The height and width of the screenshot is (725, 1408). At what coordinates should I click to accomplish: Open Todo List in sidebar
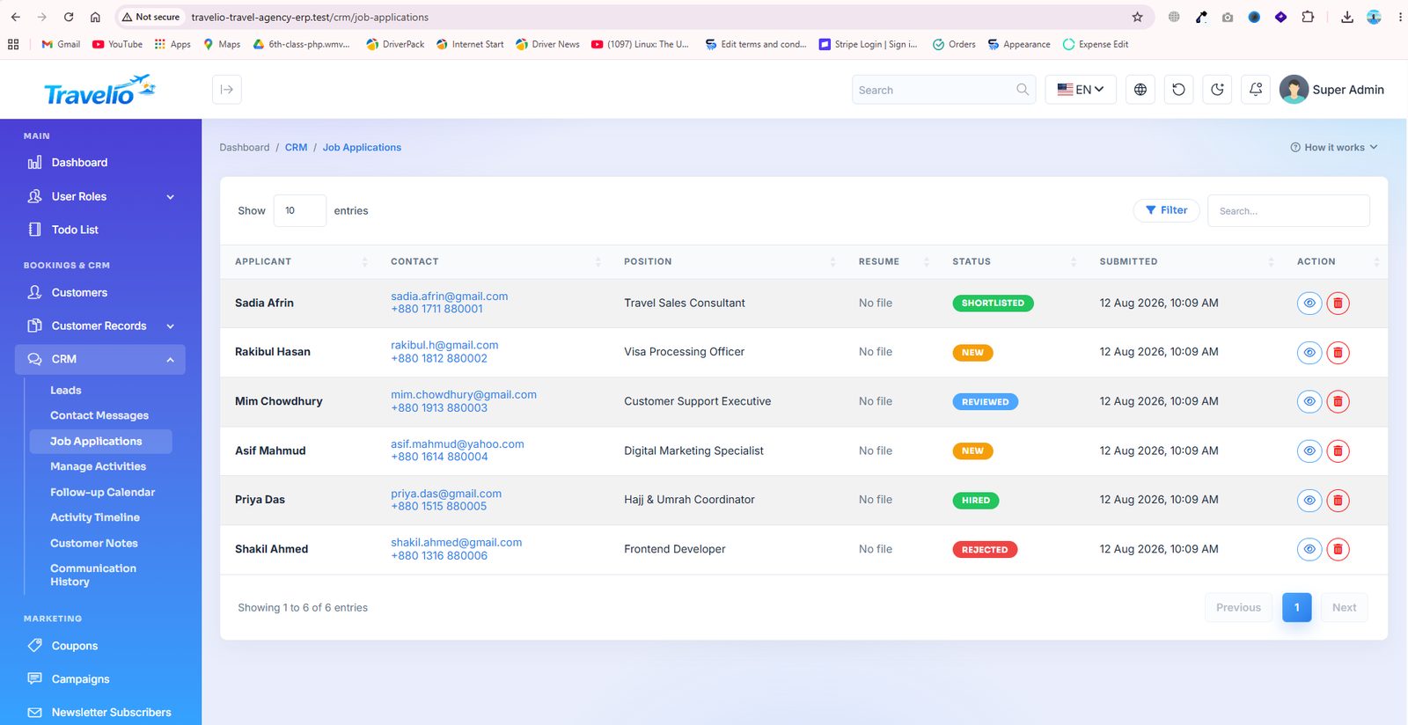pyautogui.click(x=100, y=230)
